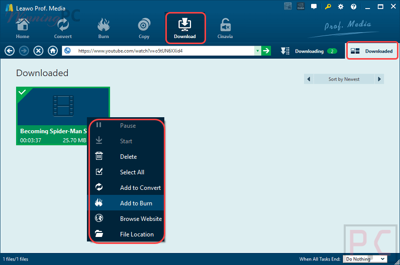The height and width of the screenshot is (265, 400).
Task: Click the green Go arrow button
Action: pos(266,51)
